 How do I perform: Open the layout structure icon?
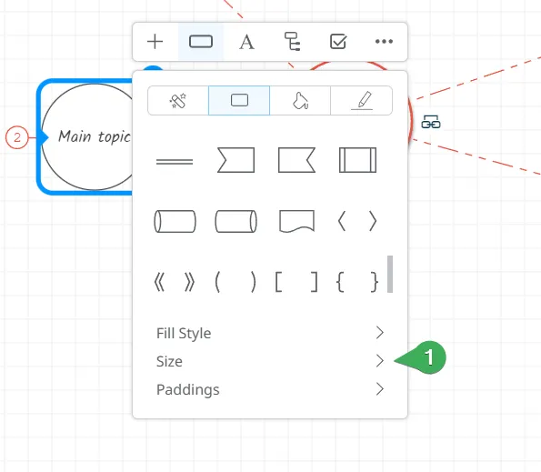coord(292,42)
